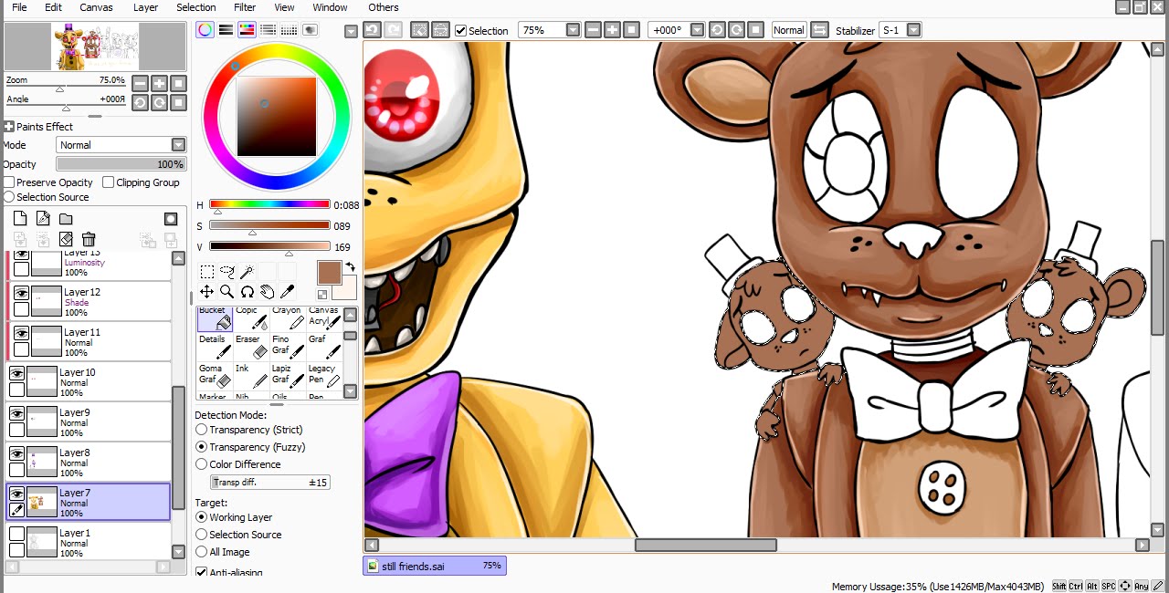The image size is (1169, 593).
Task: Hide Layer 11 with its eye icon
Action: 21,333
